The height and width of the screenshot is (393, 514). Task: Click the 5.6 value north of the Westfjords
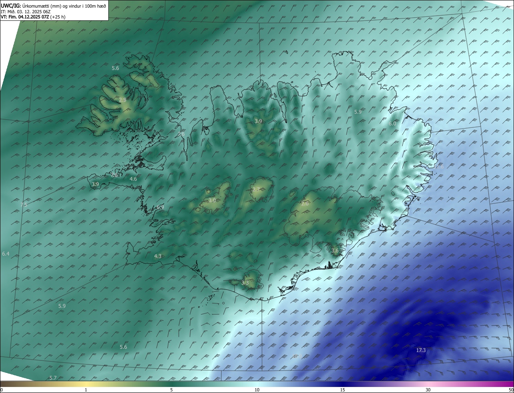(x=115, y=68)
